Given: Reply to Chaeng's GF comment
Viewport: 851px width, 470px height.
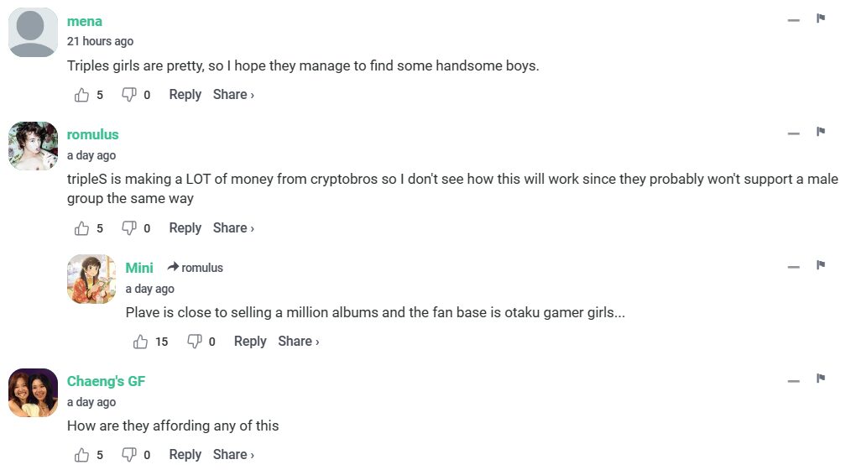Looking at the screenshot, I should tap(185, 455).
